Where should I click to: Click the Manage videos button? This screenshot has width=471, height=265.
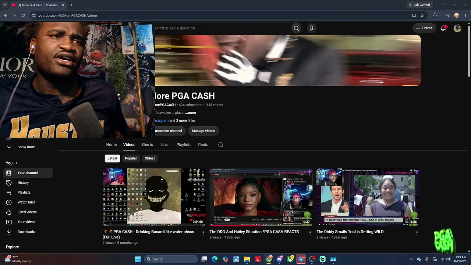point(203,131)
